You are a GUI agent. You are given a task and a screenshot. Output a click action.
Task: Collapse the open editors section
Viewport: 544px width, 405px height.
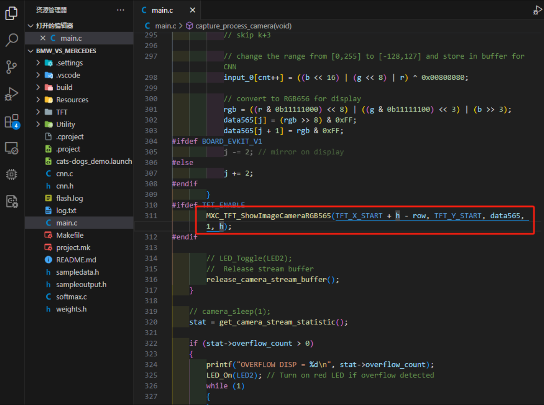tap(31, 26)
